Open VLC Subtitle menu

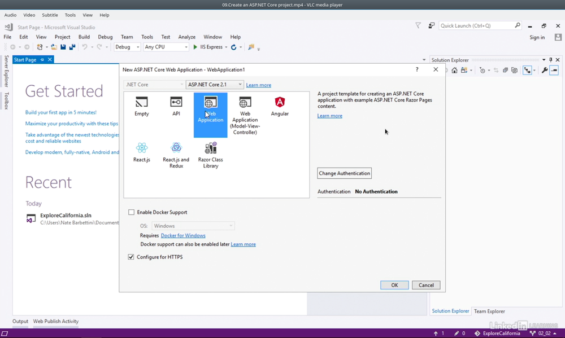(x=50, y=15)
